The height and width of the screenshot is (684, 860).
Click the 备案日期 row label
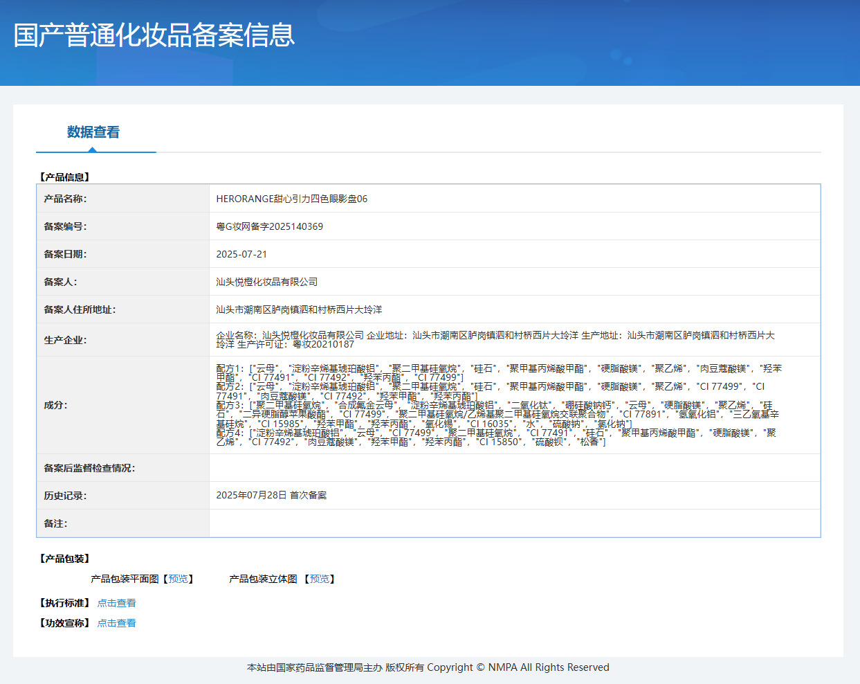pos(65,254)
